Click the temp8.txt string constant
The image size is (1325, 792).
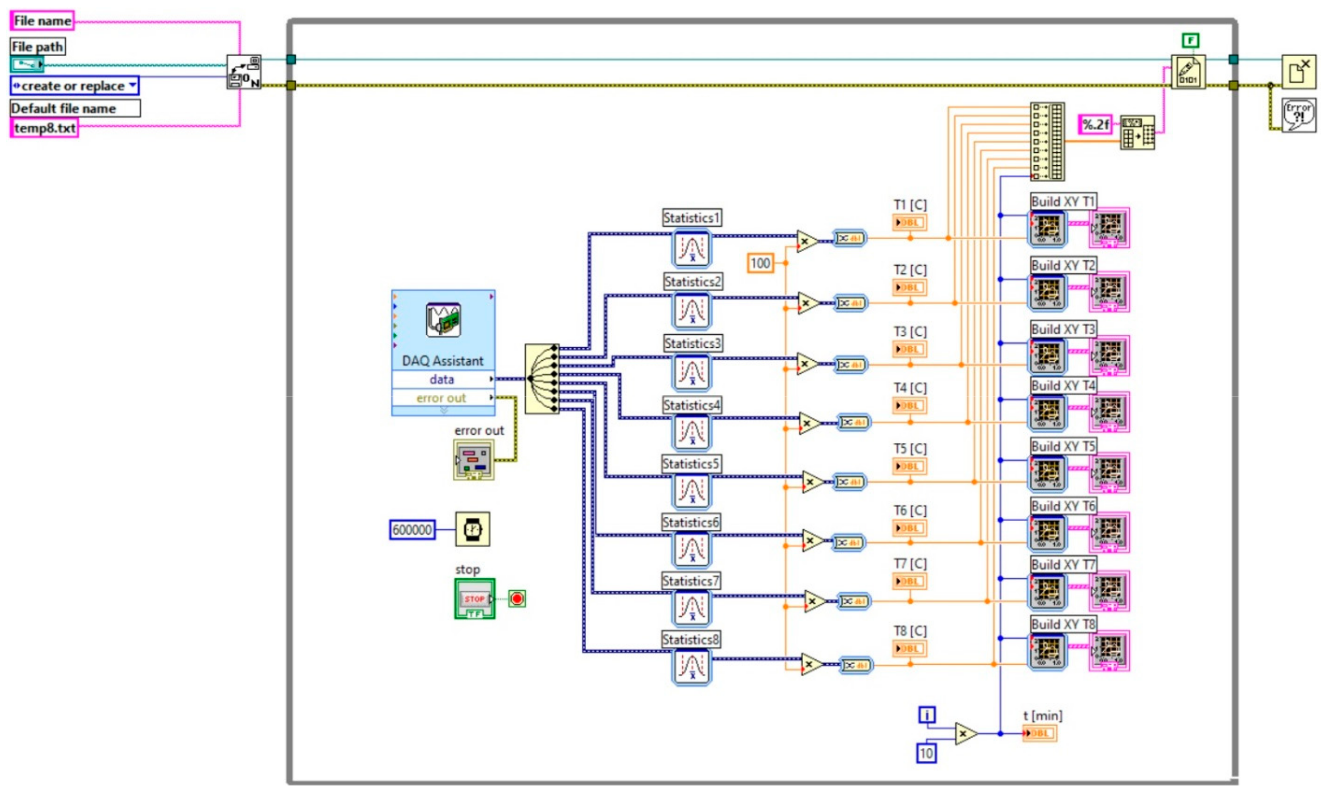click(44, 128)
